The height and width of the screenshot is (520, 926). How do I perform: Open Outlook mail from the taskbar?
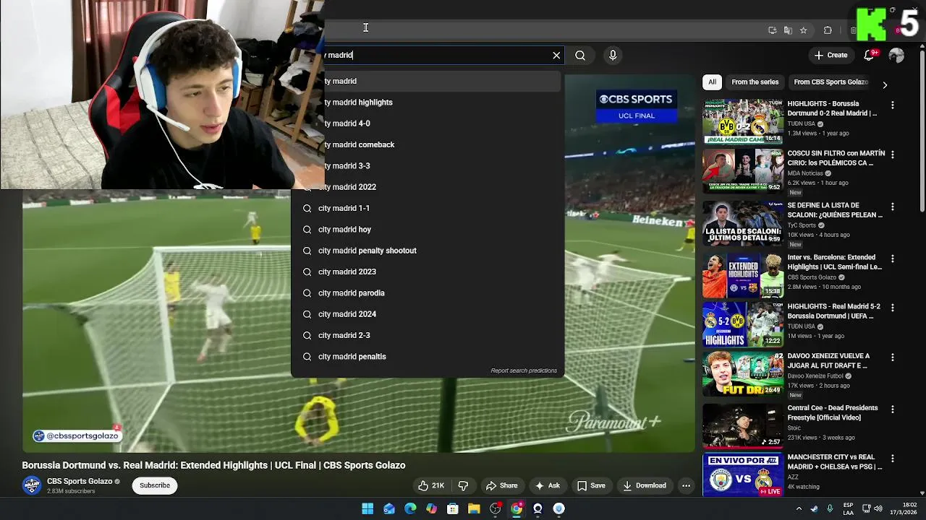pos(389,508)
